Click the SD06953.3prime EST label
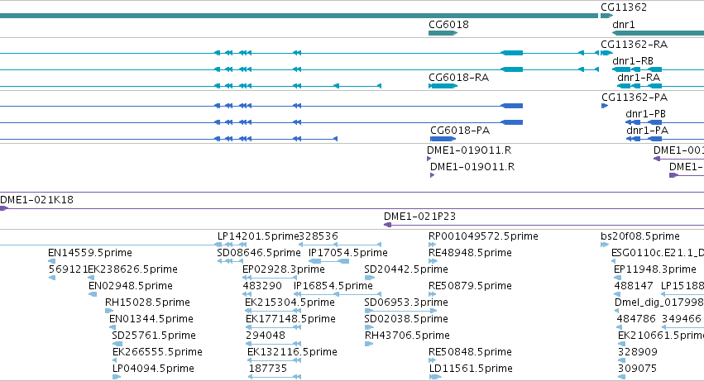 click(406, 303)
